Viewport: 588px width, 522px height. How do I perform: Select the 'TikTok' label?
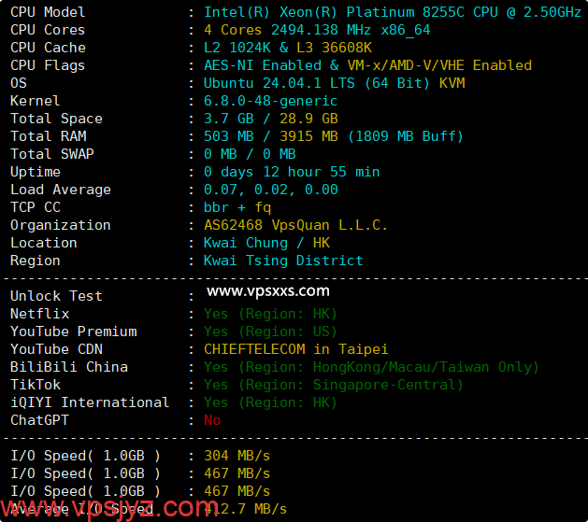[36, 385]
